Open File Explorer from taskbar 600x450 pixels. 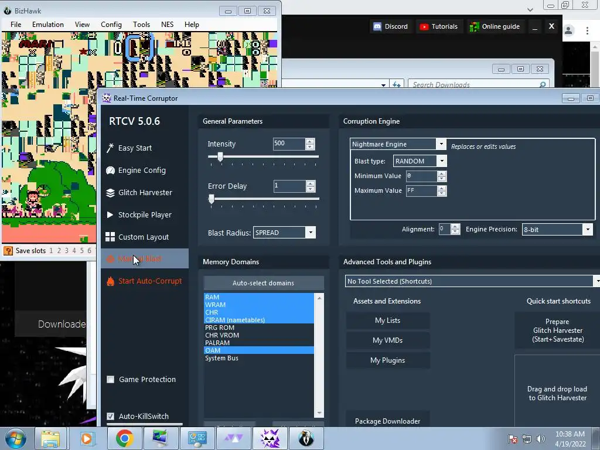[x=50, y=438]
